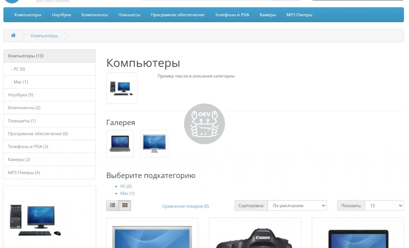409x248 pixels.
Task: Open Телефоны и PDA in top navigation
Action: click(232, 15)
